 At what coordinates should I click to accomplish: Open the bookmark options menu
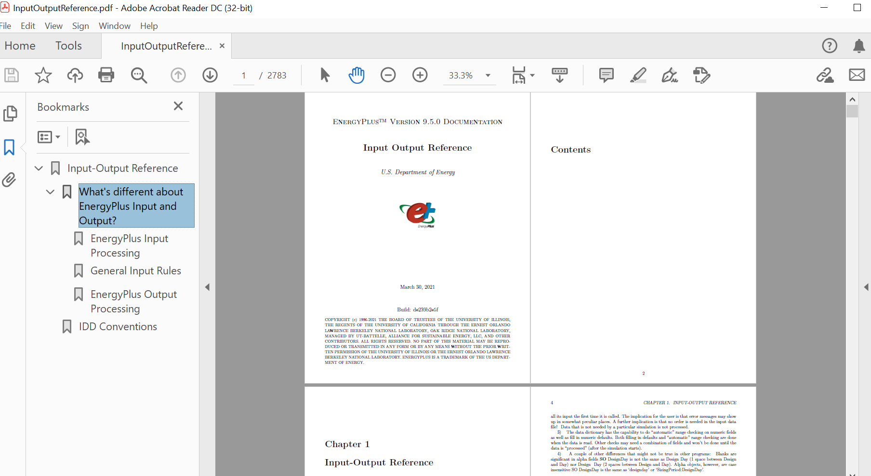48,137
